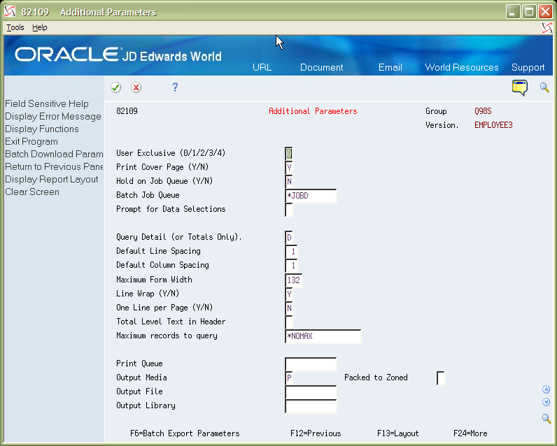The height and width of the screenshot is (446, 557).
Task: Click the application icon in title bar
Action: tap(10, 12)
